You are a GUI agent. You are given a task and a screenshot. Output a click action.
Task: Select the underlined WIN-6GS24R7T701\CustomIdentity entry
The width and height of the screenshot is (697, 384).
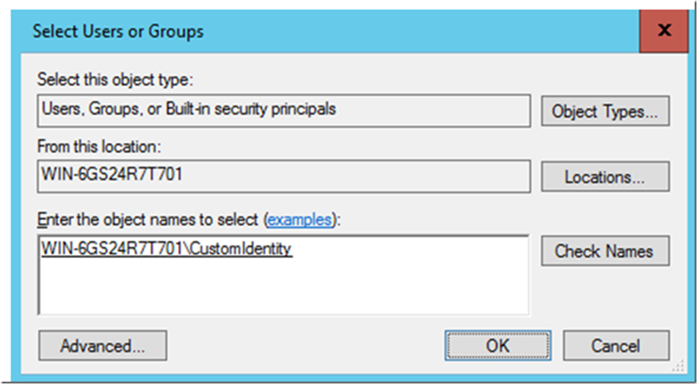(166, 249)
